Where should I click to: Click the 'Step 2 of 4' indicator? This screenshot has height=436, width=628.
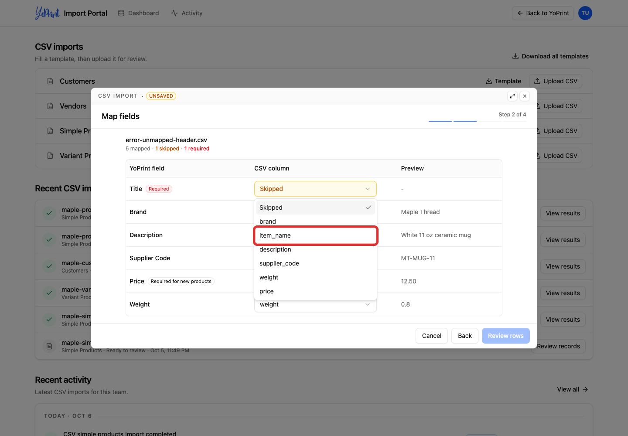point(512,115)
